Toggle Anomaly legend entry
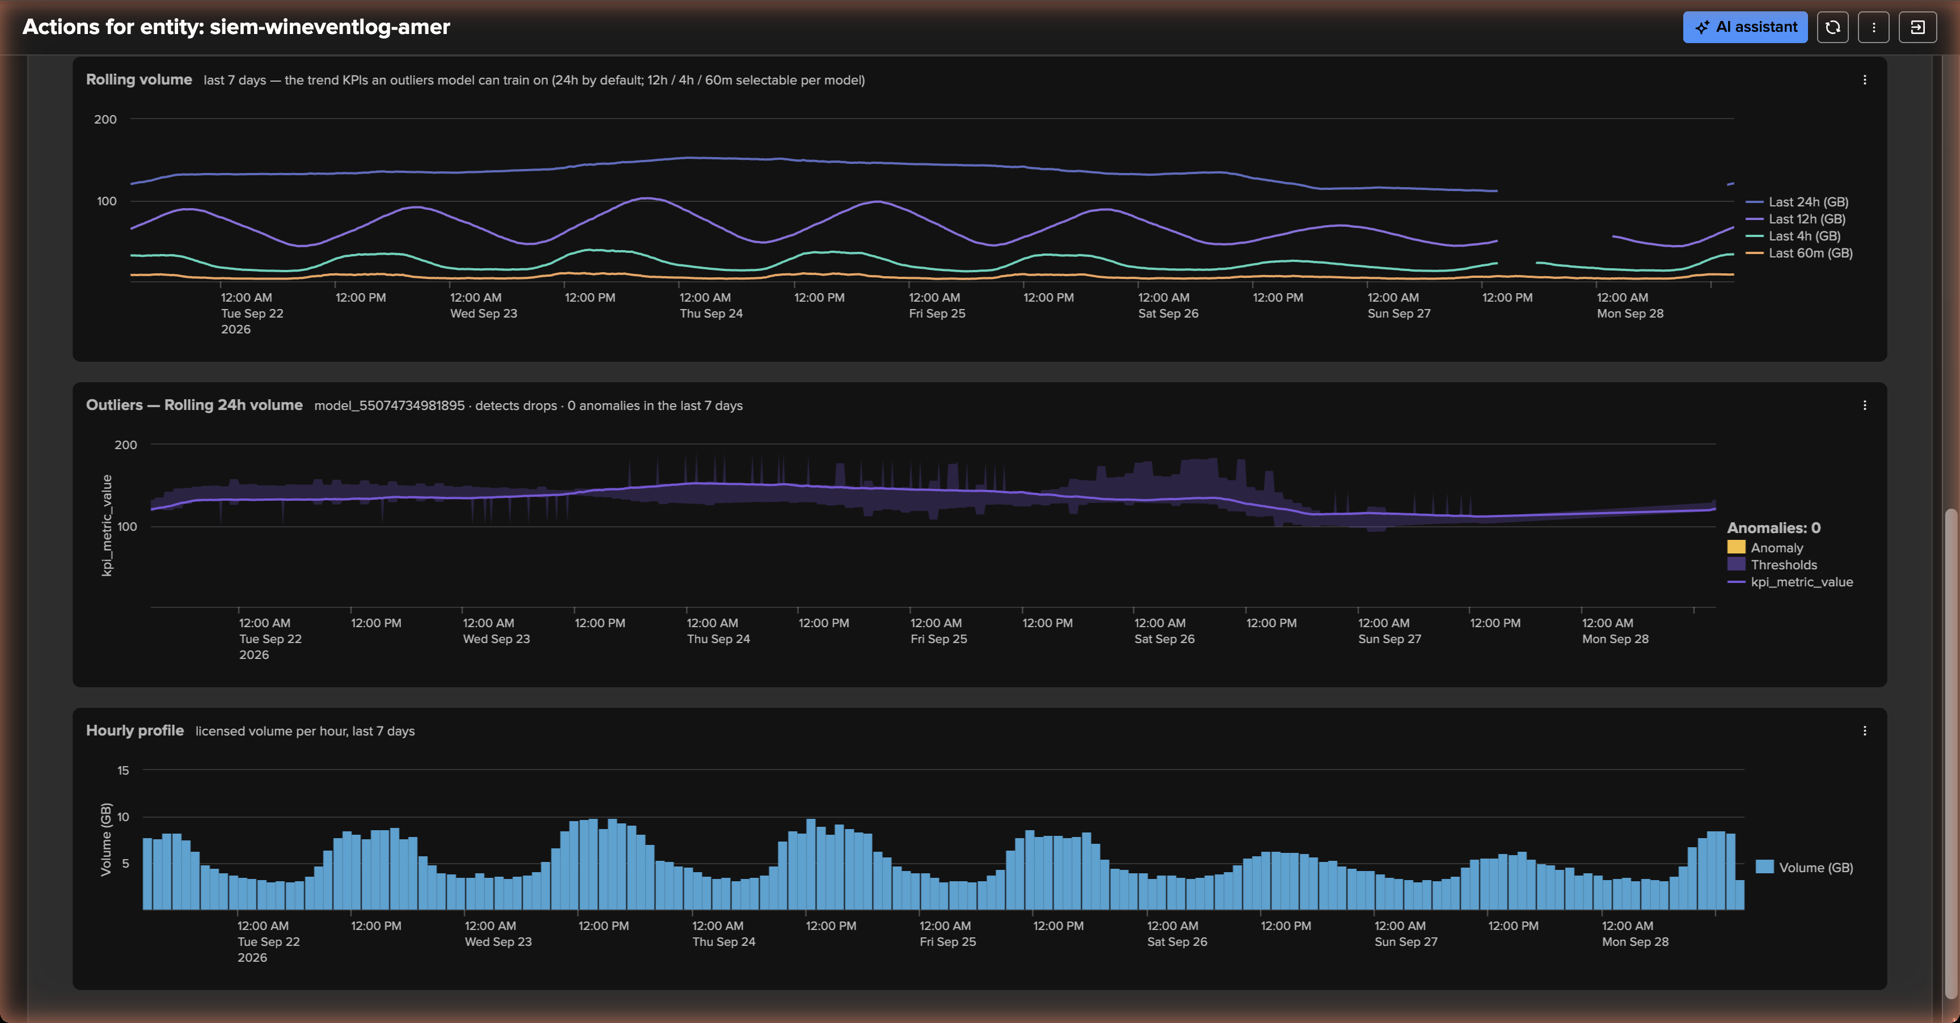The width and height of the screenshot is (1960, 1023). coord(1765,548)
